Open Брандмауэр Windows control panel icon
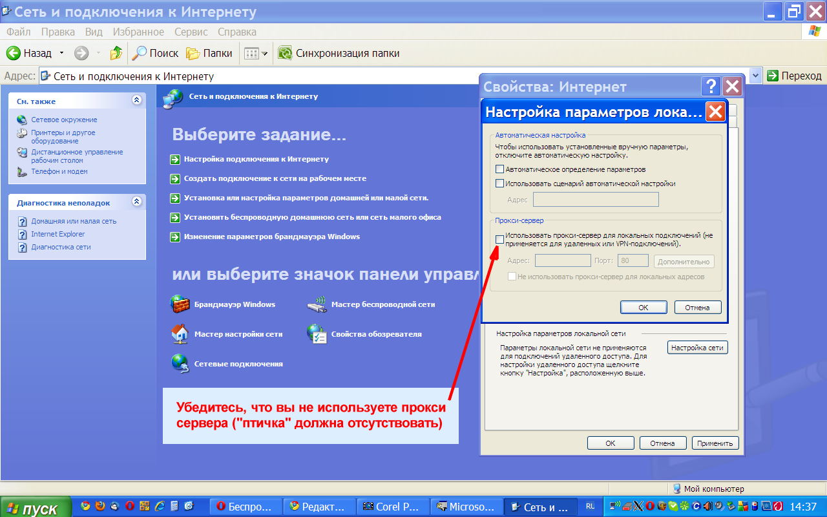Image resolution: width=827 pixels, height=517 pixels. (222, 304)
